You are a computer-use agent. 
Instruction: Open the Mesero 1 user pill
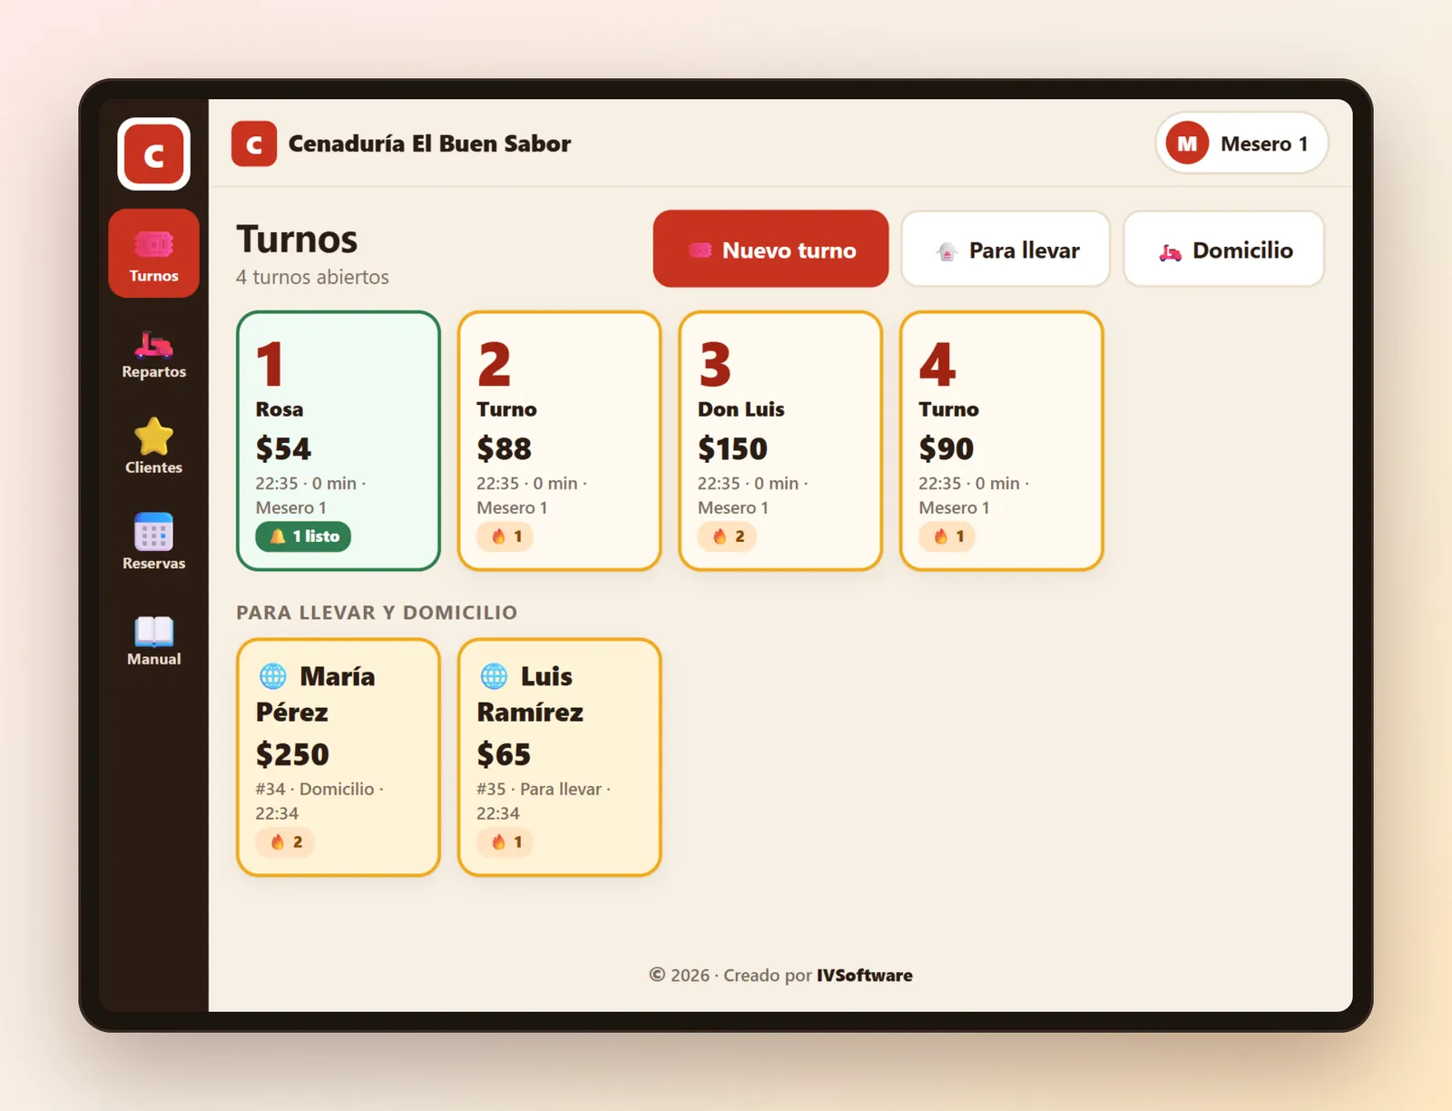[1241, 143]
